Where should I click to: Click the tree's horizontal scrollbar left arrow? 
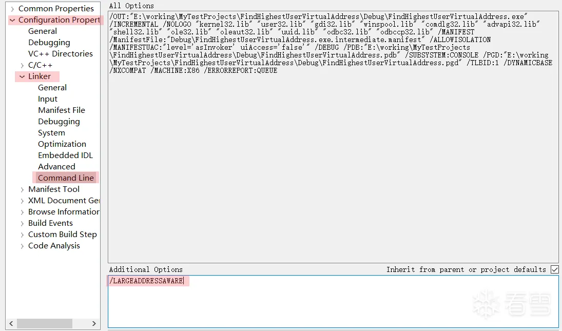pos(11,323)
